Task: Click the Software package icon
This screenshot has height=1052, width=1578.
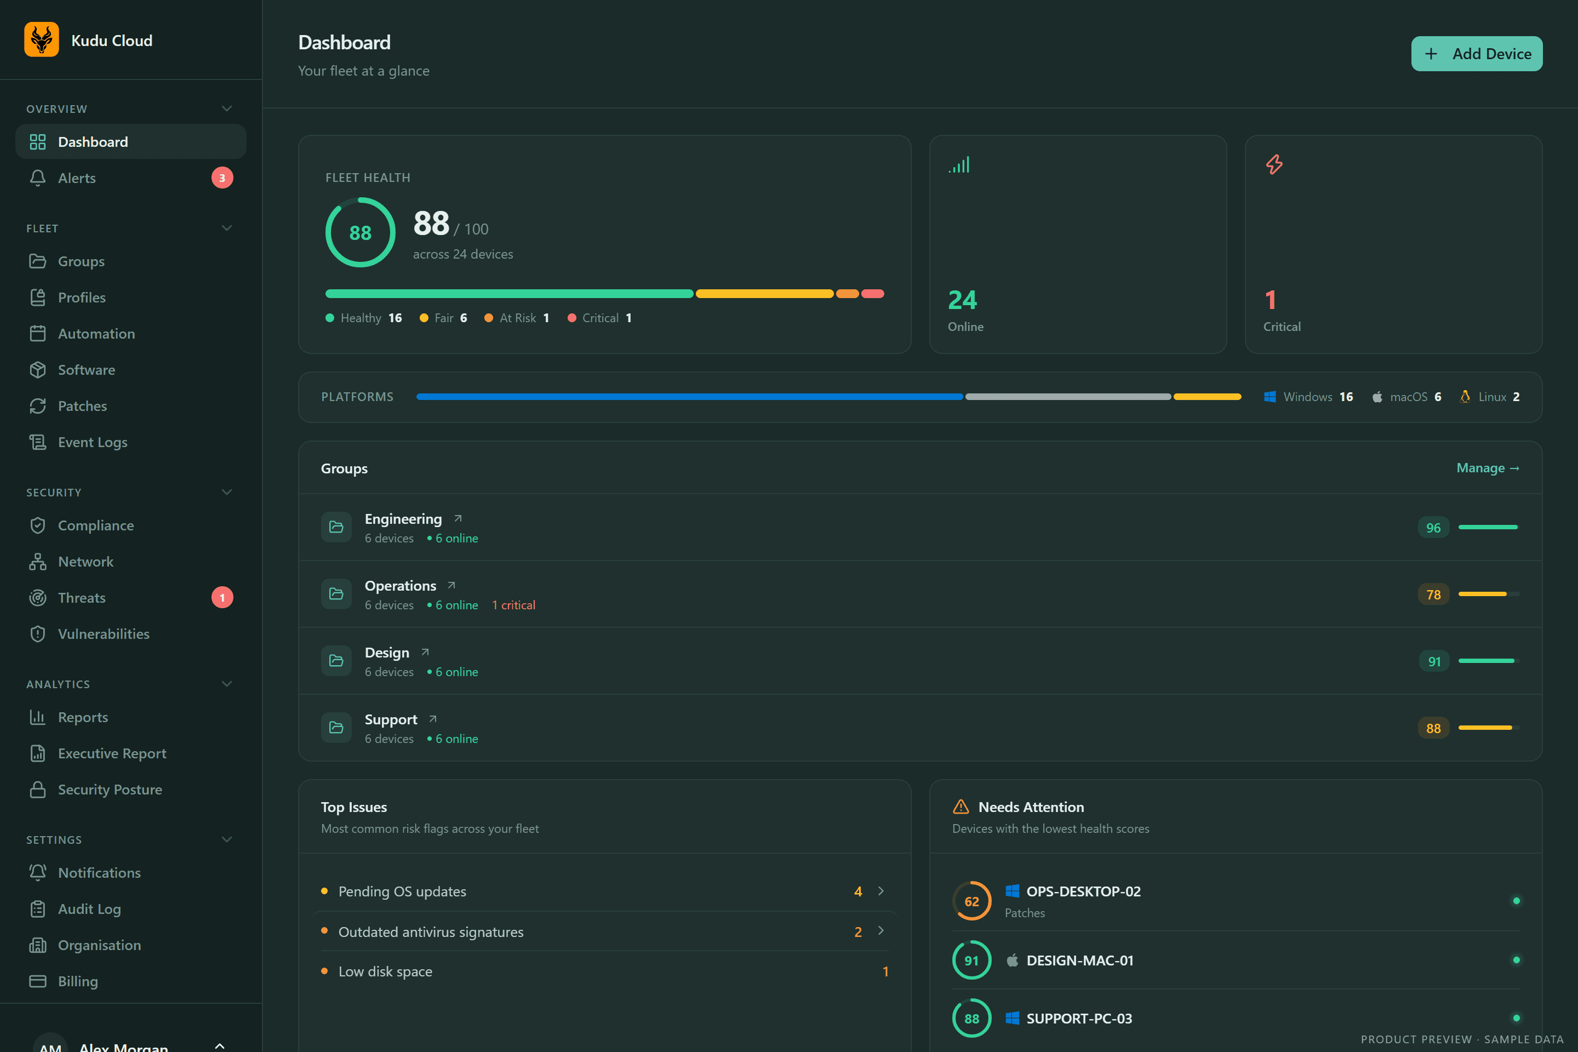Action: coord(38,370)
